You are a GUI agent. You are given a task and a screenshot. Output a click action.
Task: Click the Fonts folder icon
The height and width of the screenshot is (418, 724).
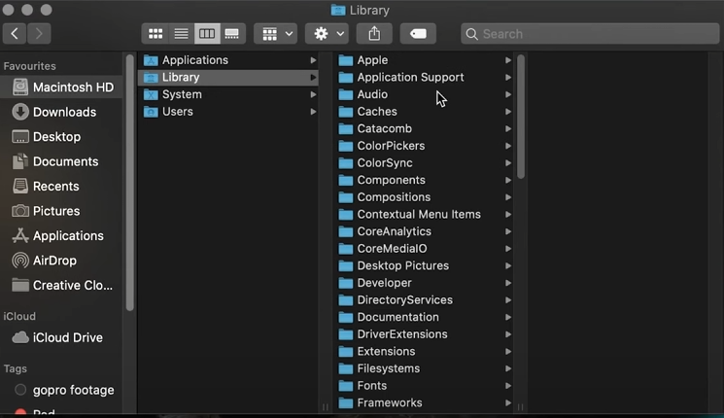tap(346, 386)
